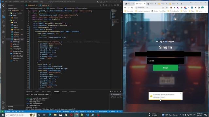This screenshot has width=209, height=117.
Task: Click the git branch indicator in status bar
Action: tap(8, 111)
